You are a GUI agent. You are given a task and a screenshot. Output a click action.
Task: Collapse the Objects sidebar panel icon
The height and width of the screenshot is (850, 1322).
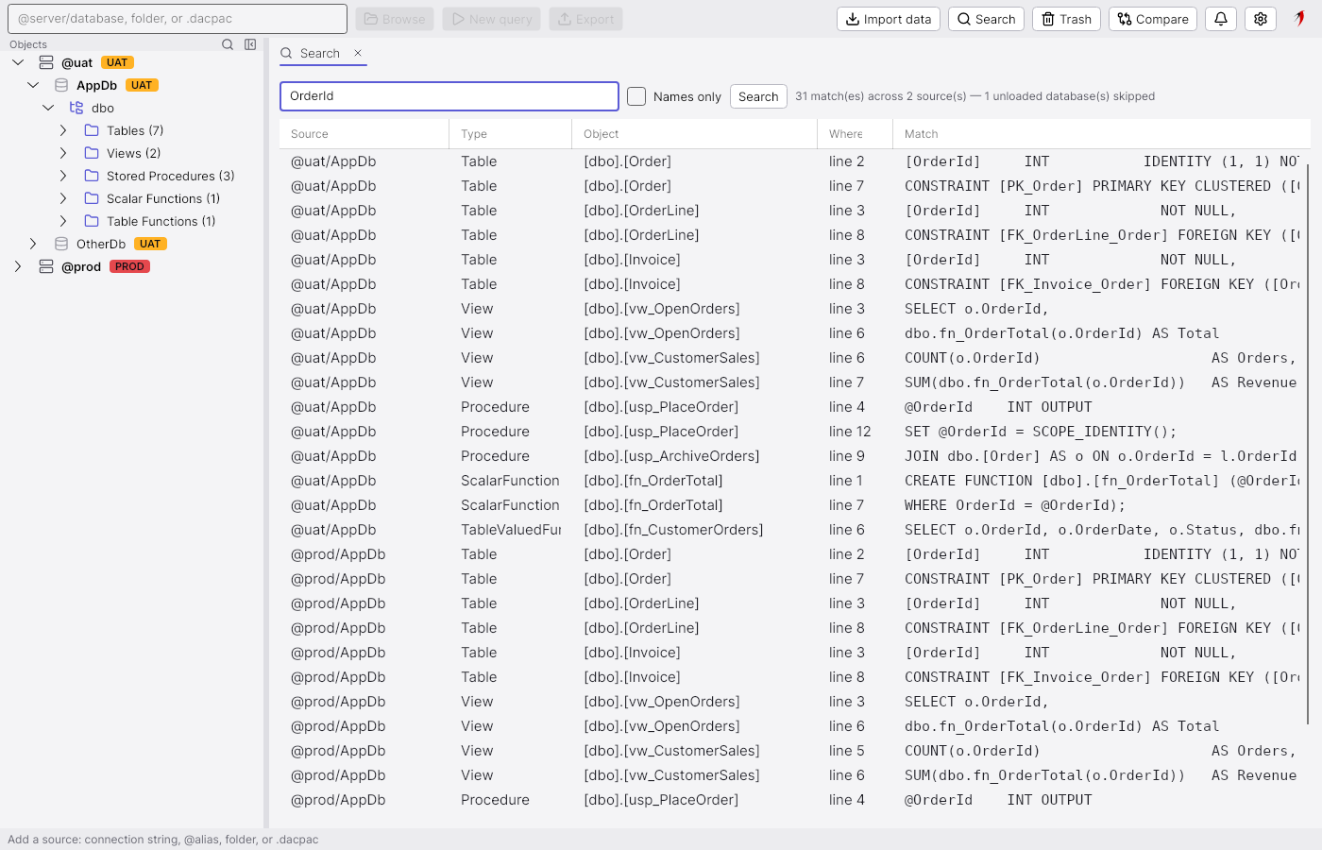[x=250, y=44]
